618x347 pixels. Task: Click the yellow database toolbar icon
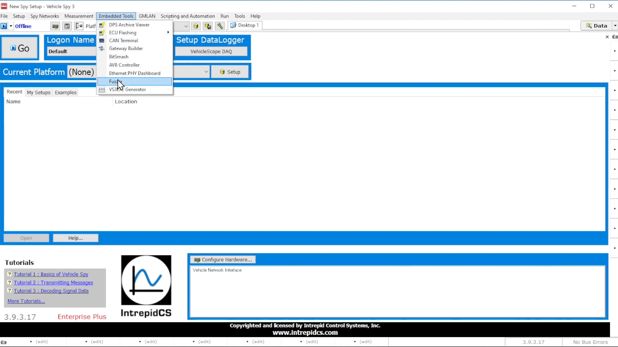196,26
